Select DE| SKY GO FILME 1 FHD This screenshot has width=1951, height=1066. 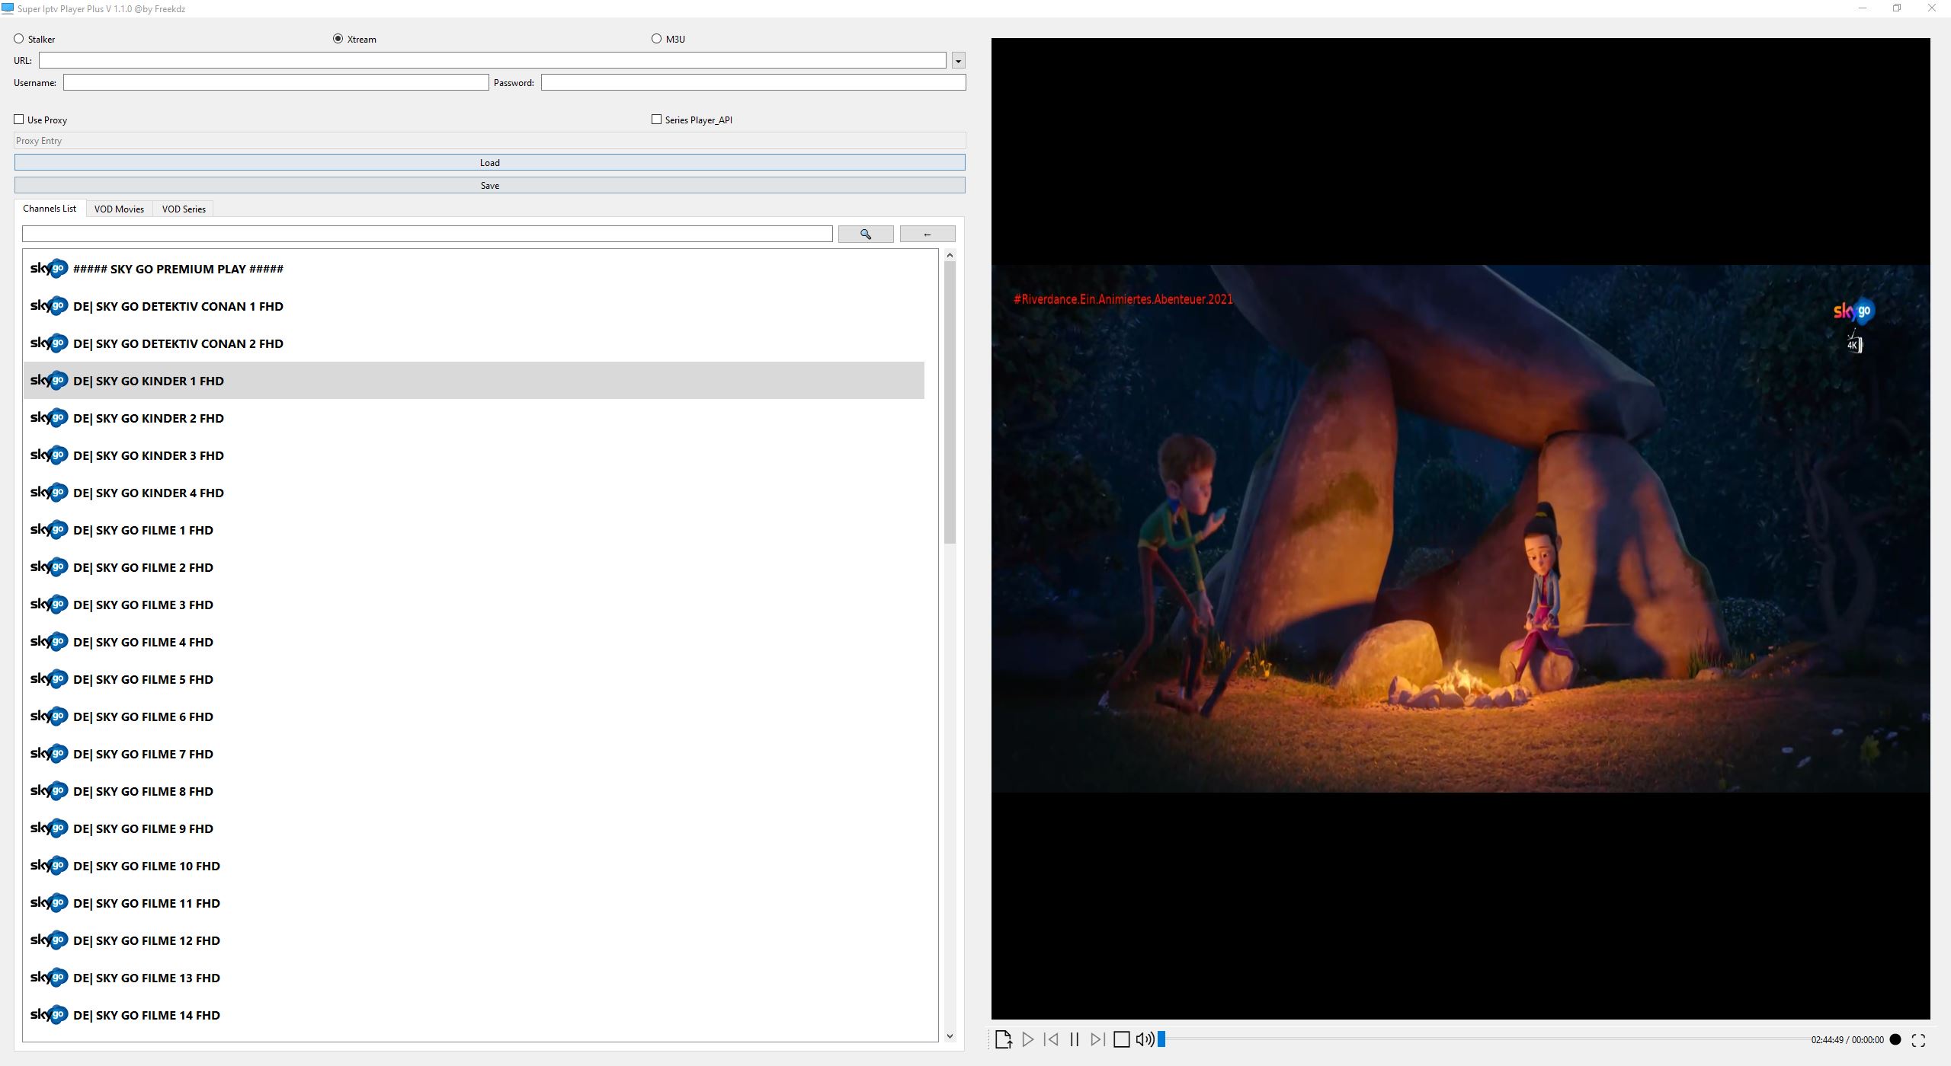[473, 530]
